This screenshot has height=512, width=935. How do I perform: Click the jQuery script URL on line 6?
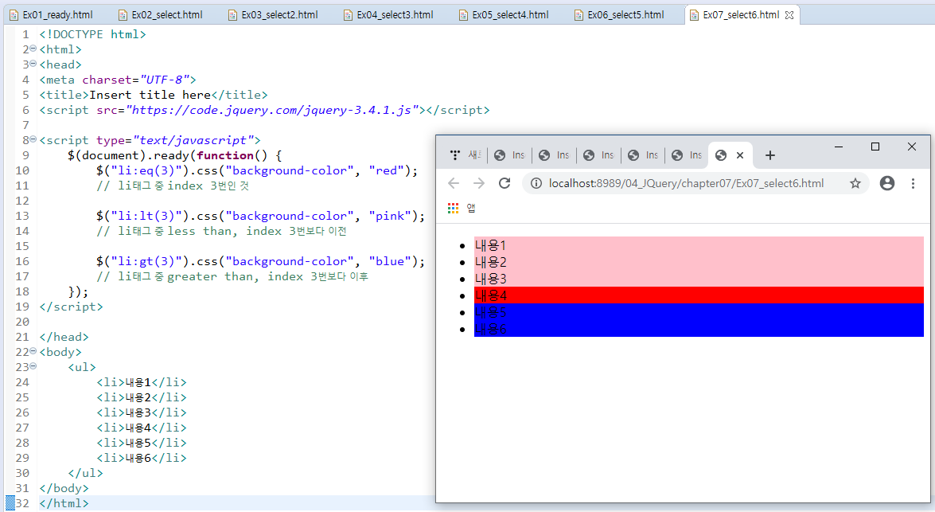coord(272,110)
